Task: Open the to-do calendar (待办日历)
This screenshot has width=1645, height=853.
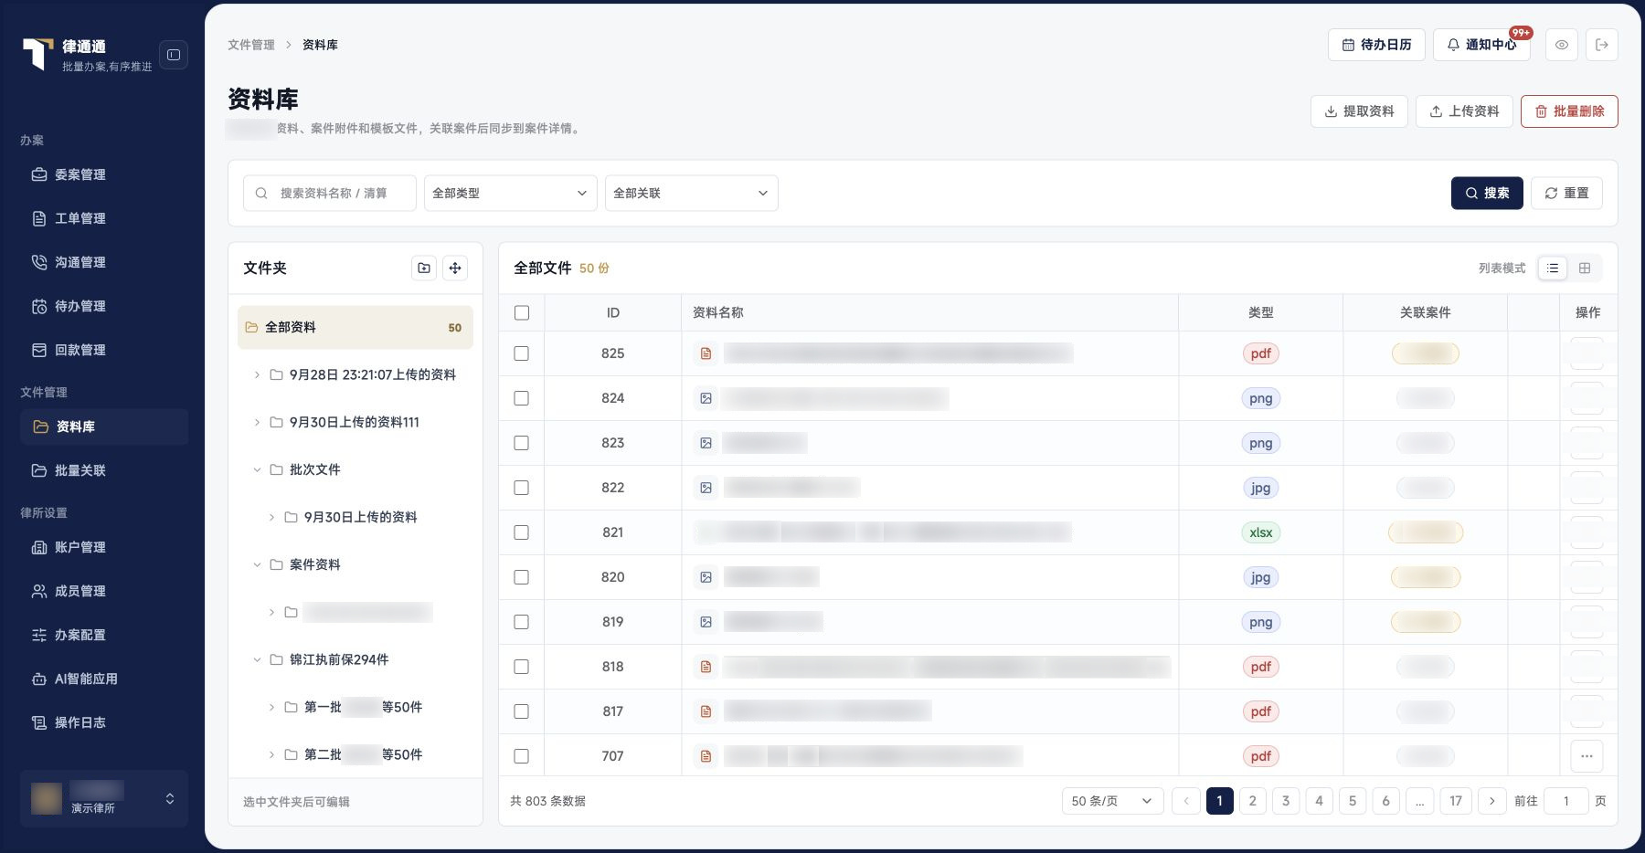Action: [1376, 45]
